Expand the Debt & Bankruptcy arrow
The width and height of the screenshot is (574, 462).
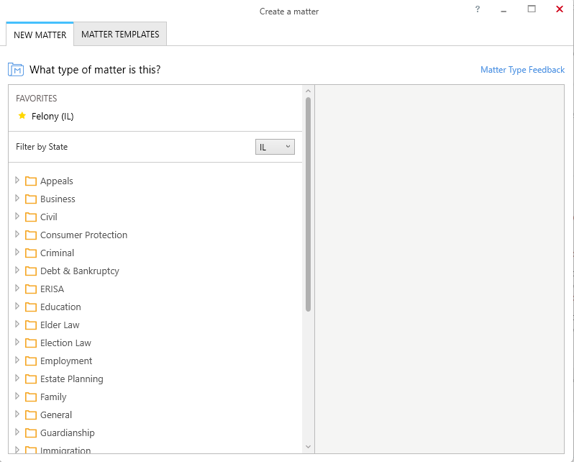(17, 270)
